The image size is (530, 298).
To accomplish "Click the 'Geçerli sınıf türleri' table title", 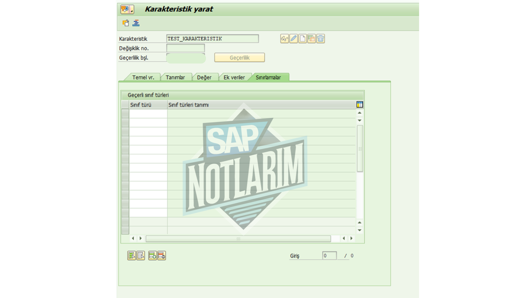I will tap(148, 95).
